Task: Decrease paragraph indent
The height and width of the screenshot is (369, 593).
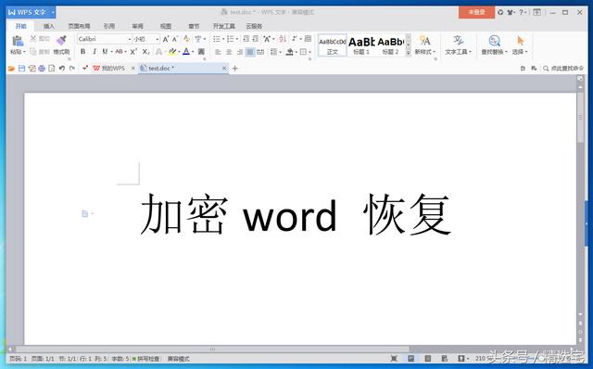Action: click(x=246, y=39)
